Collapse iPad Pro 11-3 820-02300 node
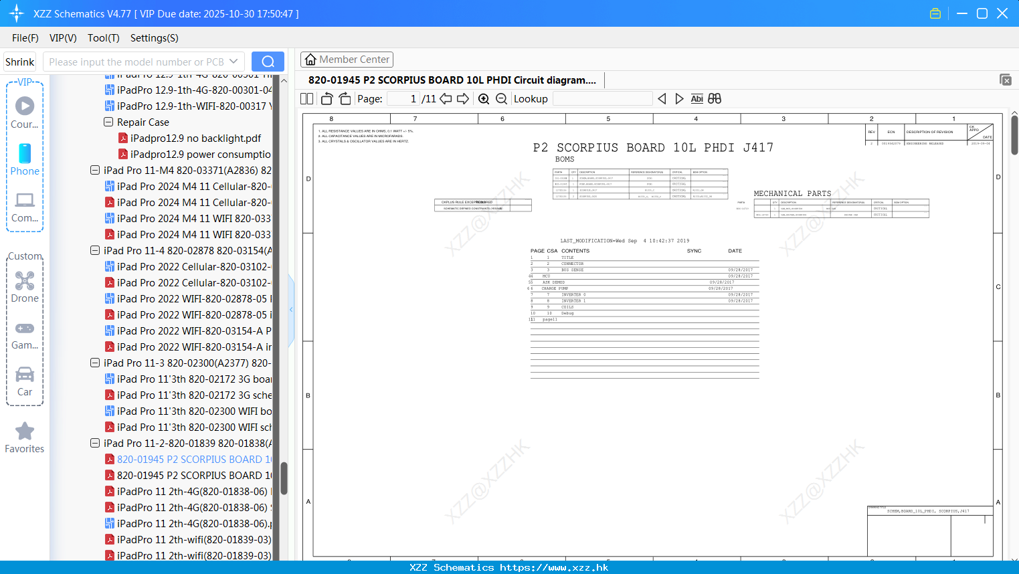This screenshot has height=574, width=1019. point(95,363)
